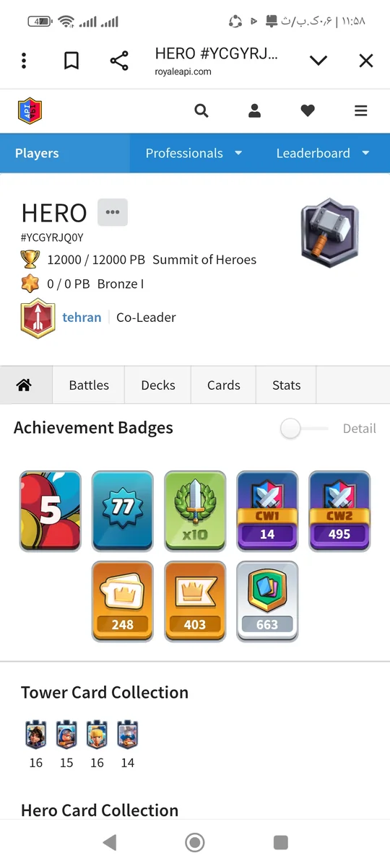Open the site search magnifier icon

(201, 110)
